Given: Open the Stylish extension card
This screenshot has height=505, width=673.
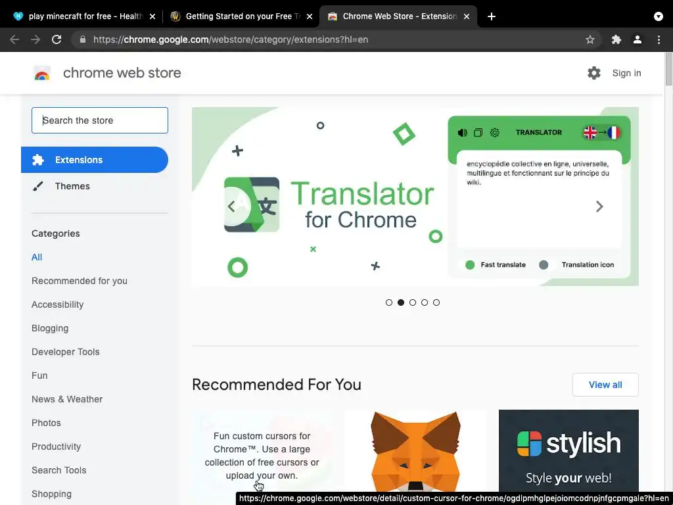Looking at the screenshot, I should point(569,451).
